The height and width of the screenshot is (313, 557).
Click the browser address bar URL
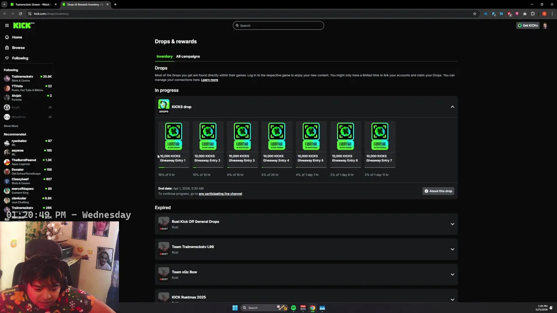point(51,13)
